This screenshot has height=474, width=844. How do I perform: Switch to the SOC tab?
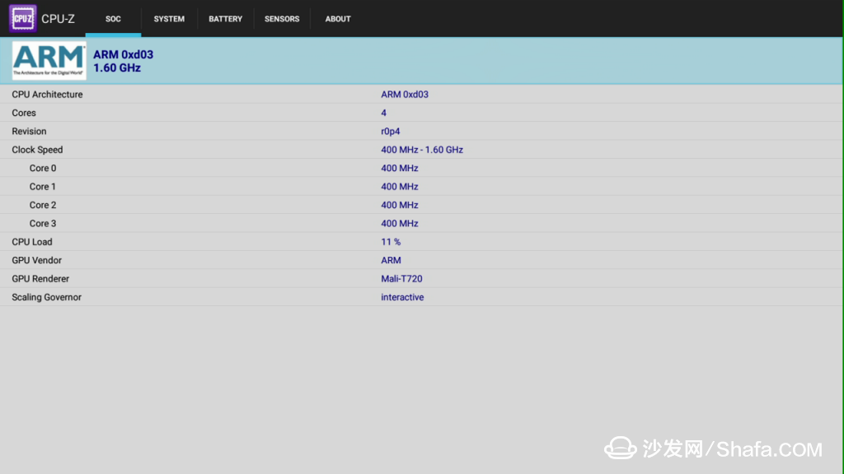[113, 19]
